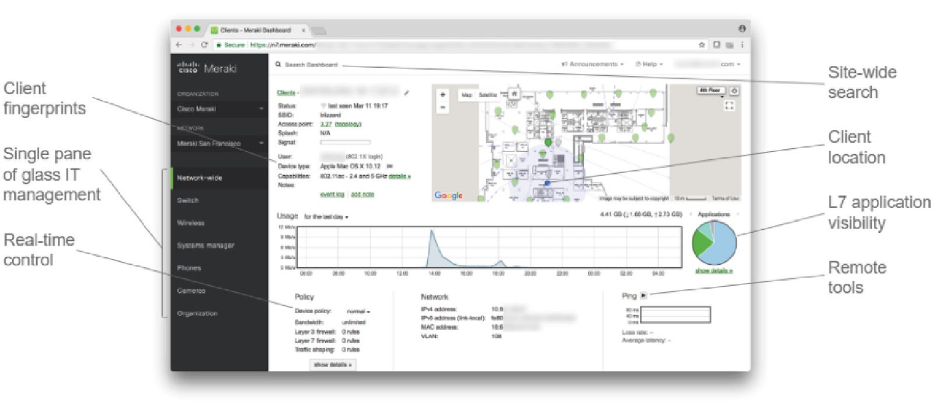The width and height of the screenshot is (934, 410).
Task: Click the pencil icon to rename client
Action: (407, 92)
